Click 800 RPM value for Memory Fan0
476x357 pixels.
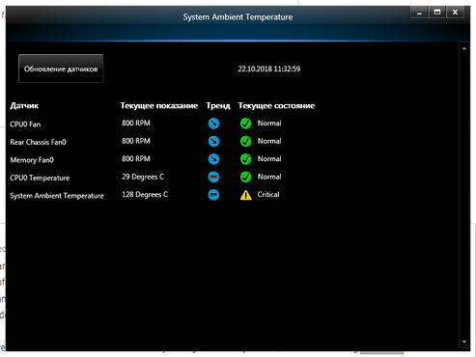136,159
